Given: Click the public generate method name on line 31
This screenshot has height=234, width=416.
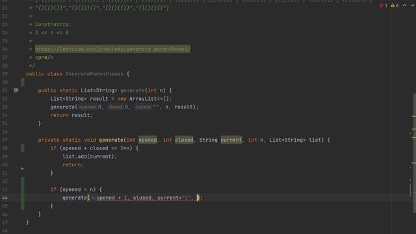Looking at the screenshot, I should click(x=133, y=90).
